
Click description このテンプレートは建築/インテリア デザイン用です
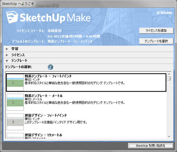tap(56, 122)
